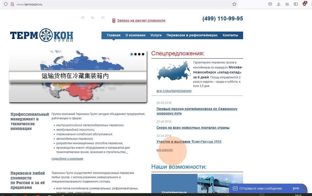Select the second slider dot
This screenshot has width=312, height=196.
(136, 54)
